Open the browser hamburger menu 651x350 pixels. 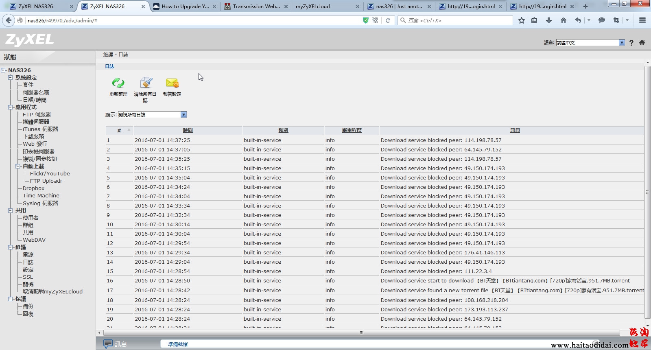(x=642, y=20)
